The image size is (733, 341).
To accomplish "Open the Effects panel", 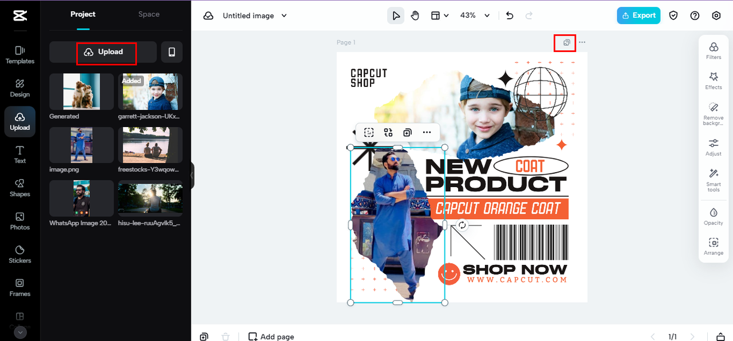I will pyautogui.click(x=714, y=81).
